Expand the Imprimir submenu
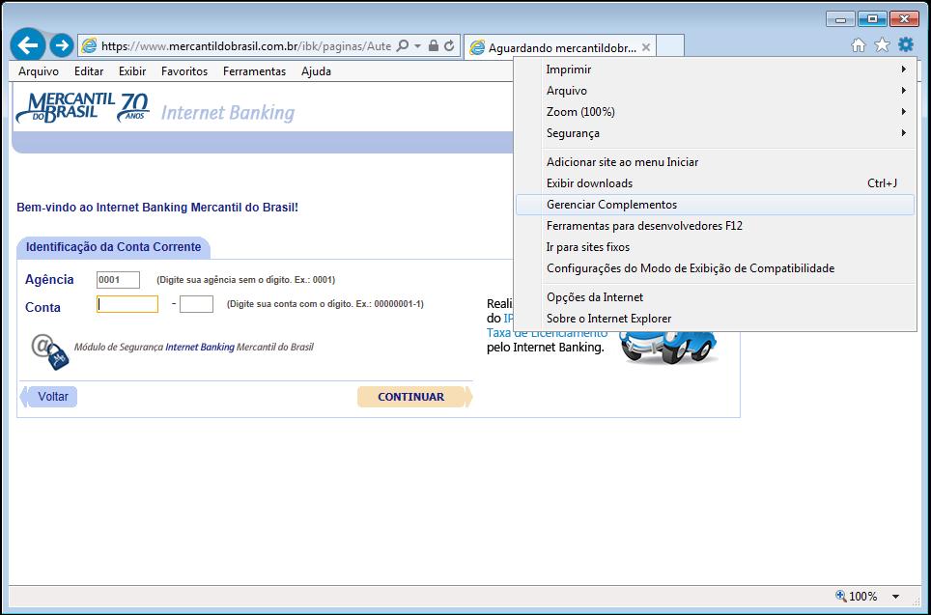The width and height of the screenshot is (931, 615). tap(715, 70)
